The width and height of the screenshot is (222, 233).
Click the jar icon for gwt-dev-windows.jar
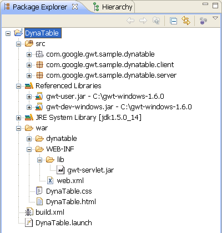click(39, 107)
